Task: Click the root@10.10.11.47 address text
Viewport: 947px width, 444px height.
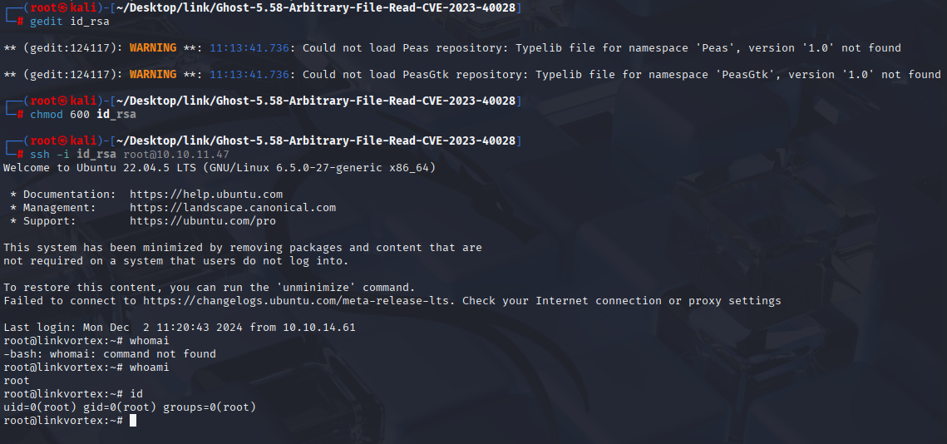Action: [x=176, y=154]
